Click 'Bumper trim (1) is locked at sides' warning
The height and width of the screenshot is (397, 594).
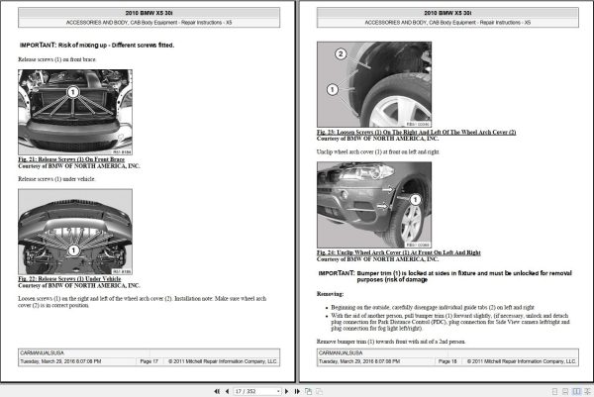[464, 276]
